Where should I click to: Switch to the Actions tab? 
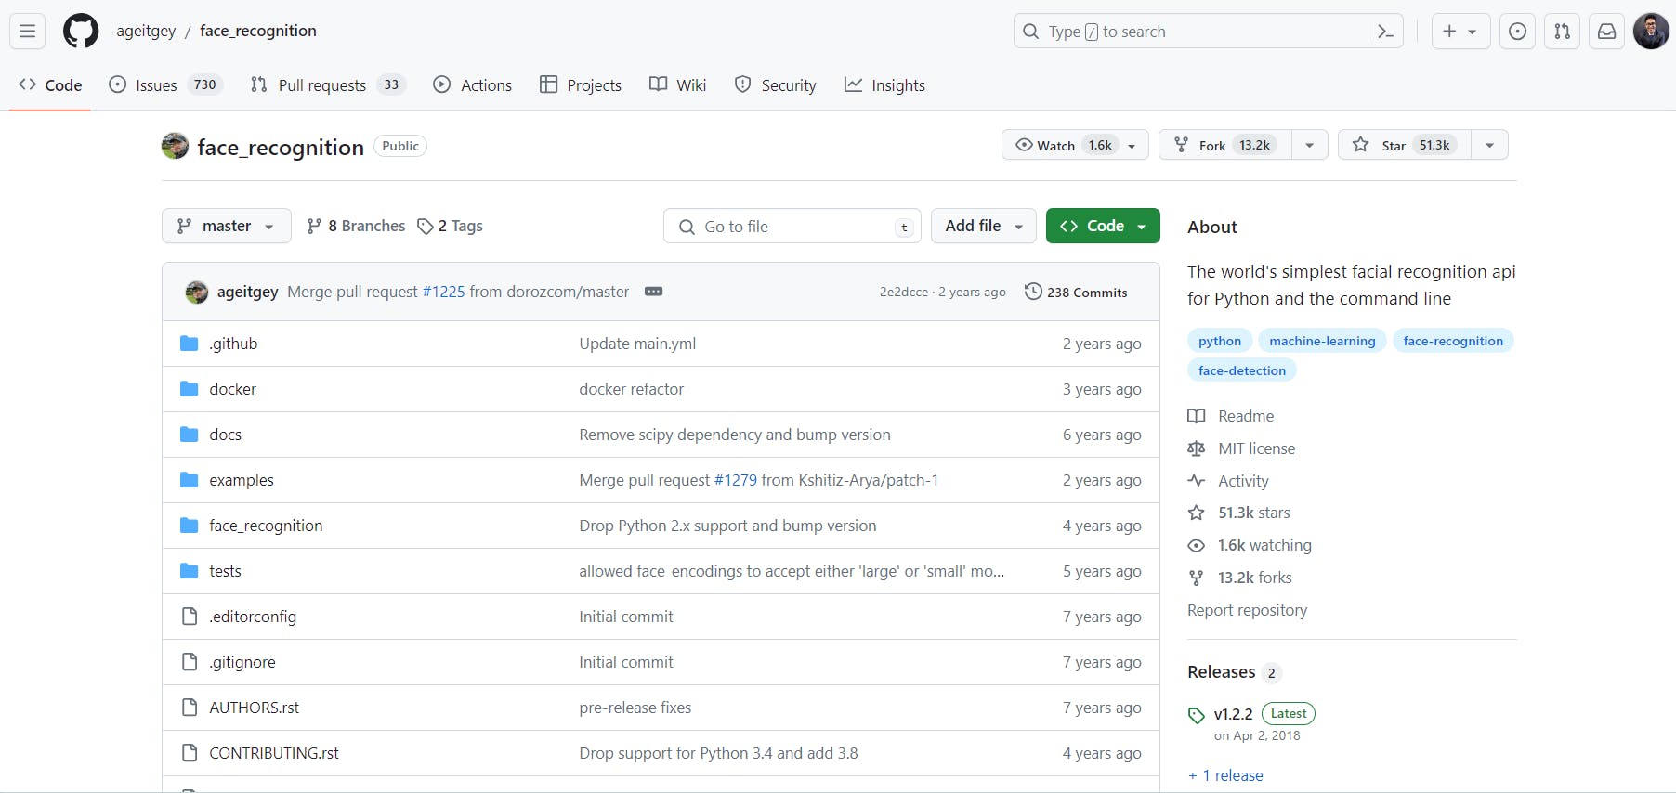pos(473,85)
